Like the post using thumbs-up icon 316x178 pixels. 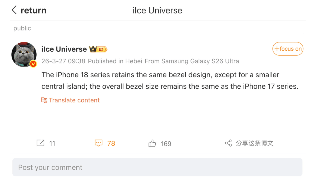(x=152, y=143)
